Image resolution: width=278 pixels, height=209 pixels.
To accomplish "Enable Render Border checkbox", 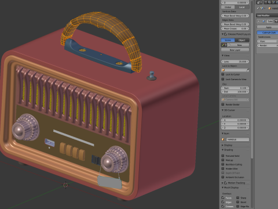I will coord(223,105).
